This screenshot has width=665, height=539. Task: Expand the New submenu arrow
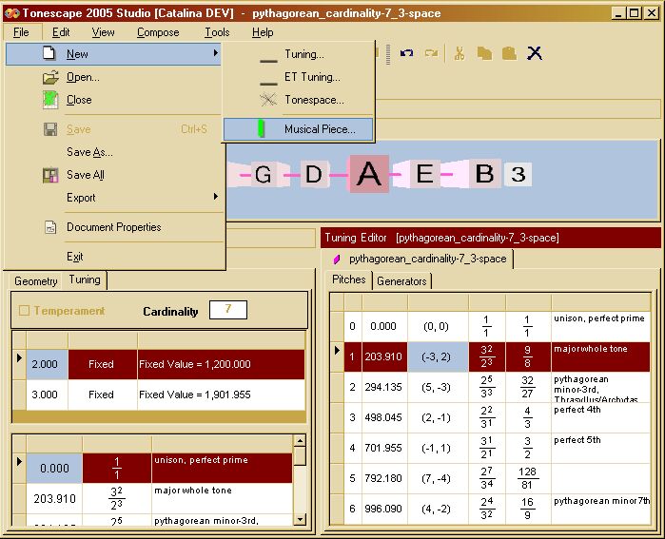215,53
